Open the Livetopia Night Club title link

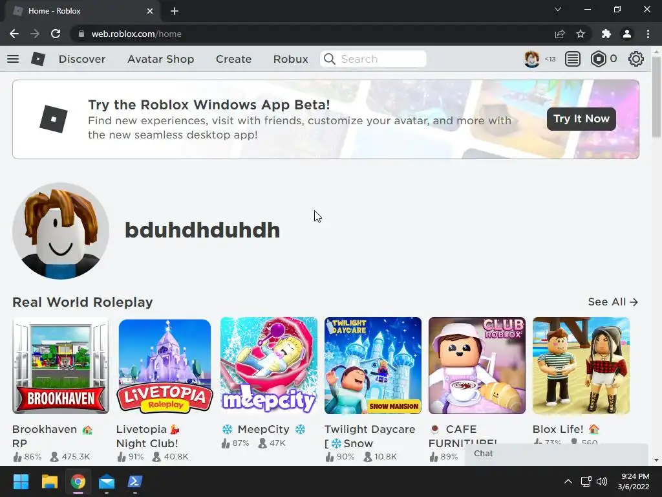(148, 436)
